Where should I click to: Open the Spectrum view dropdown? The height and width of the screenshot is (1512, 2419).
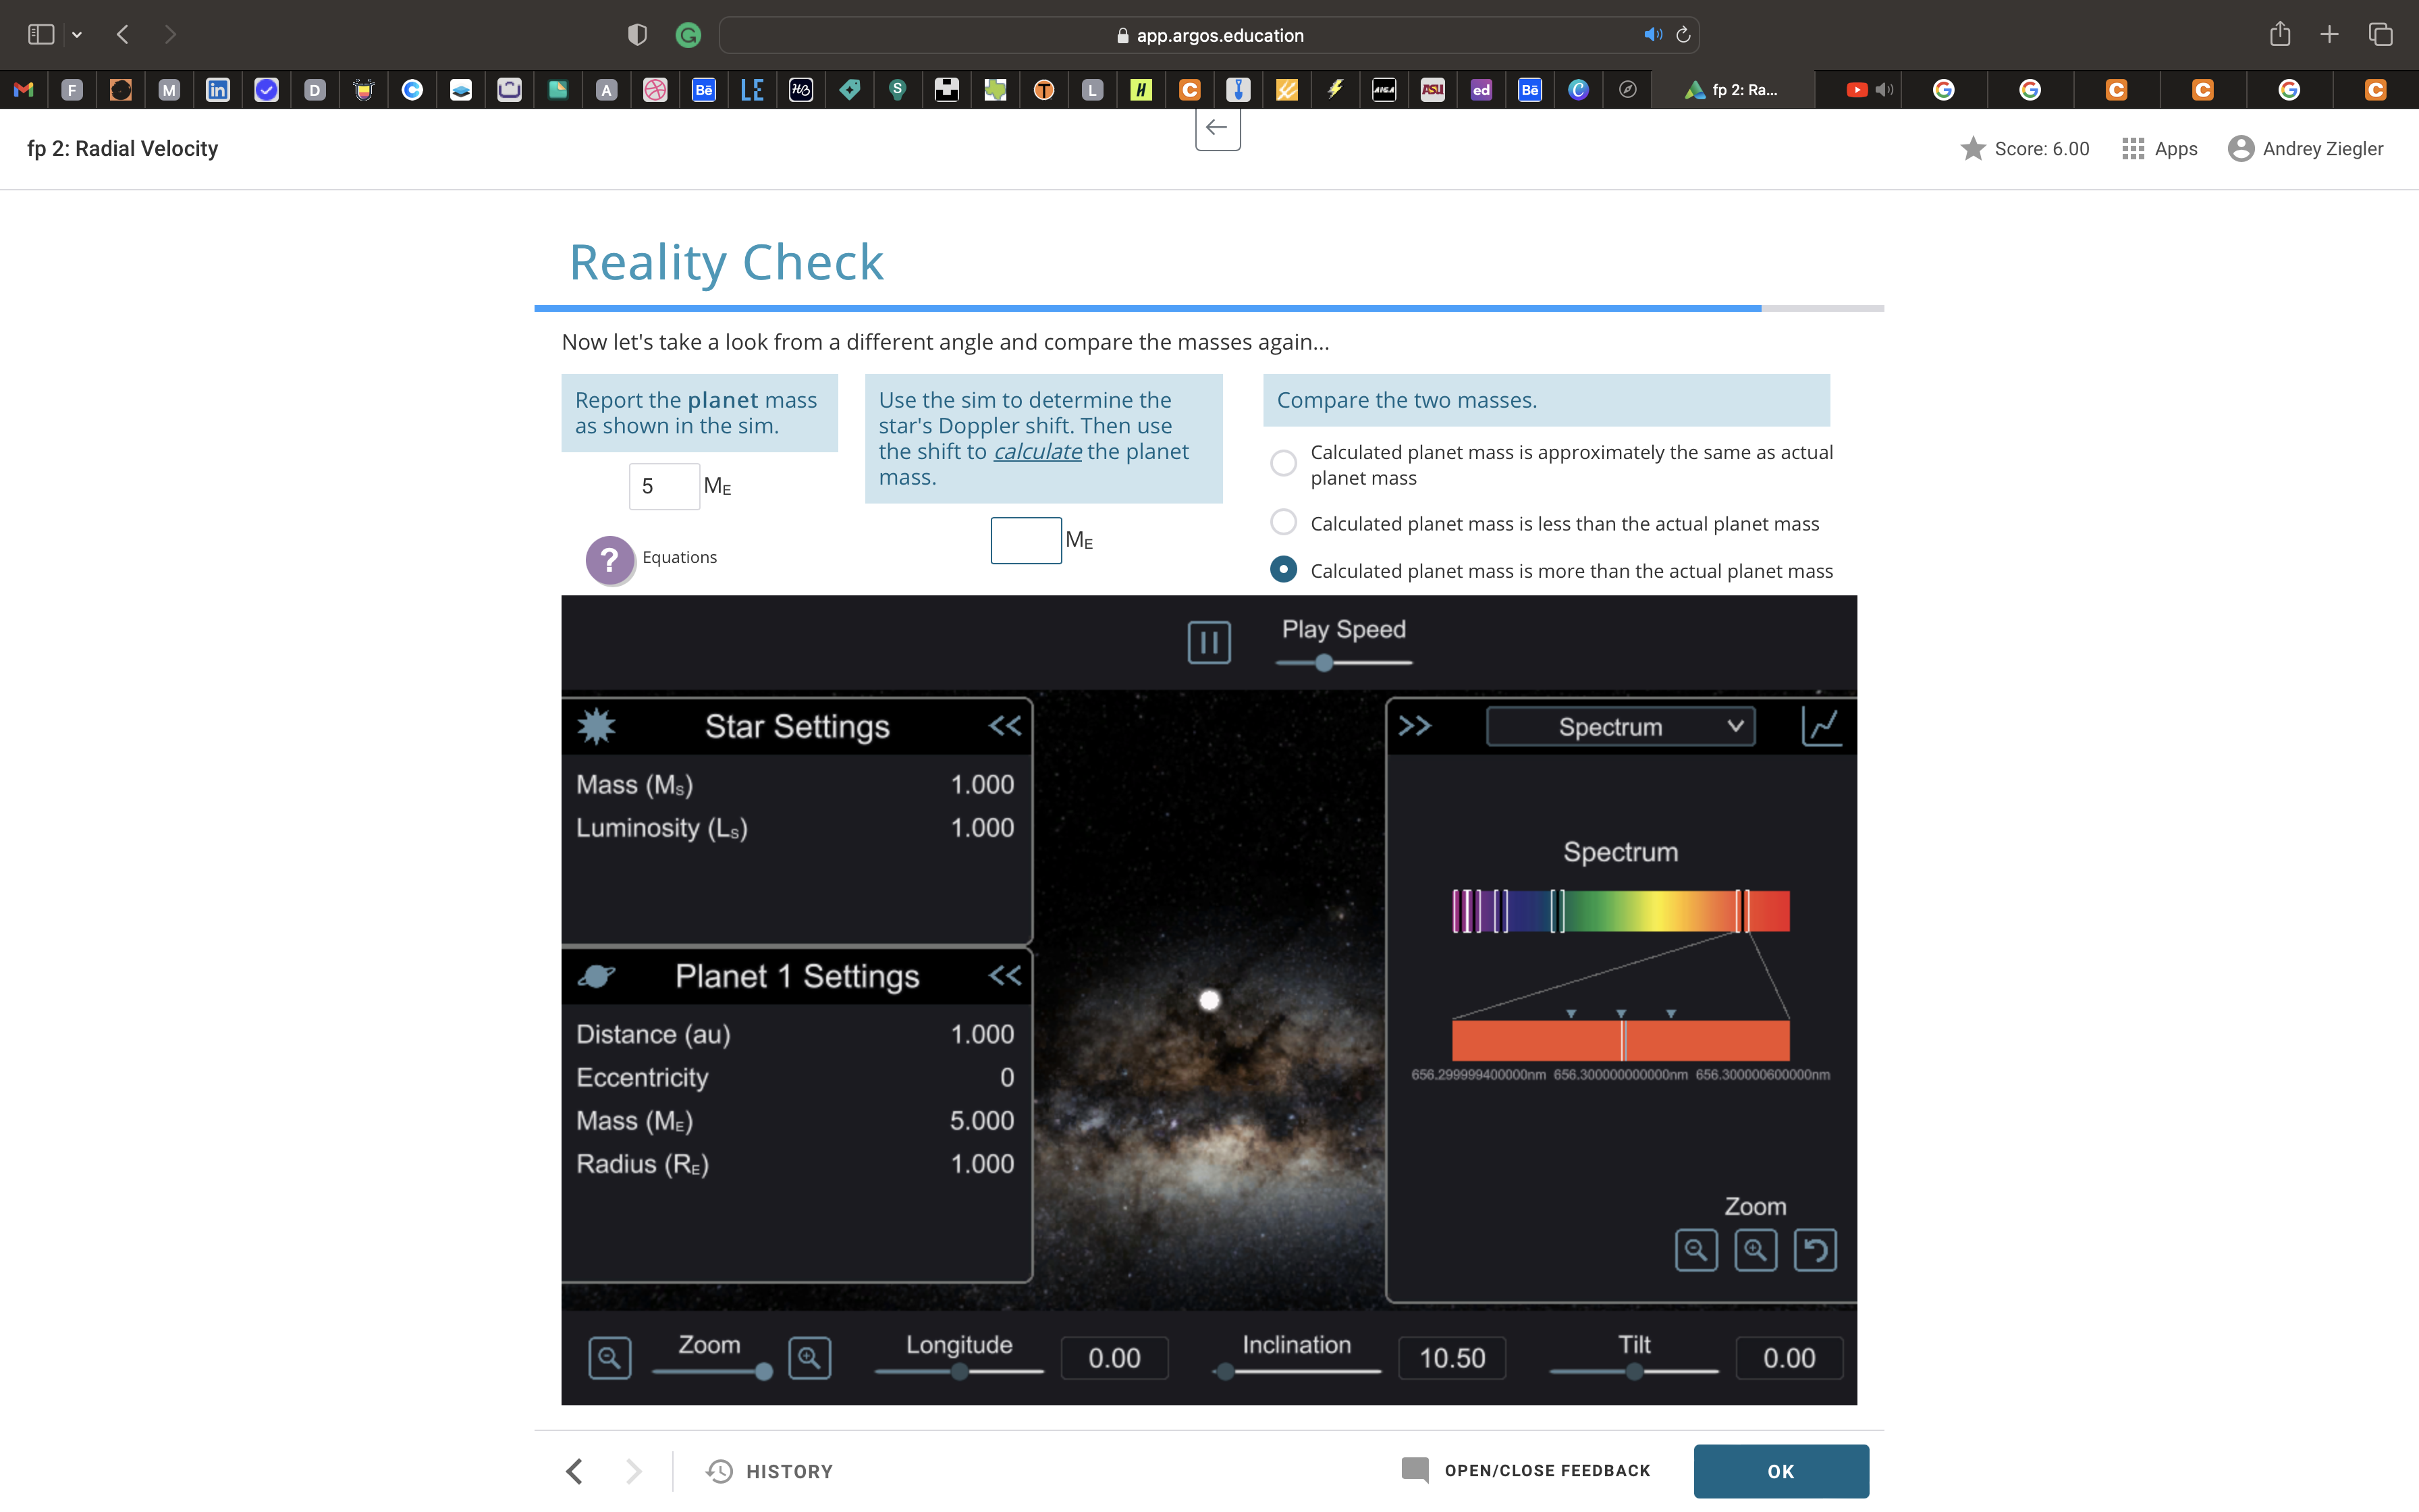pyautogui.click(x=1619, y=727)
